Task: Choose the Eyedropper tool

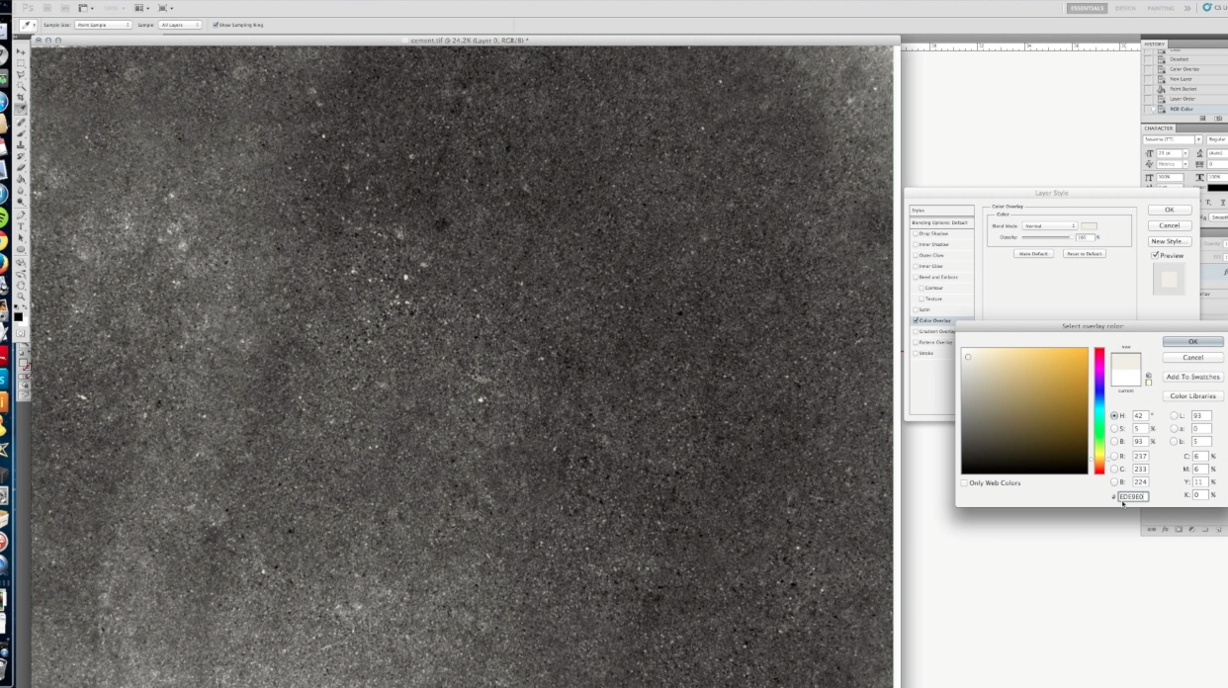Action: pos(20,109)
